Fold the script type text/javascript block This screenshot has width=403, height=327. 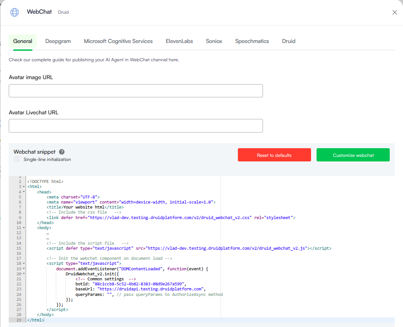23,264
